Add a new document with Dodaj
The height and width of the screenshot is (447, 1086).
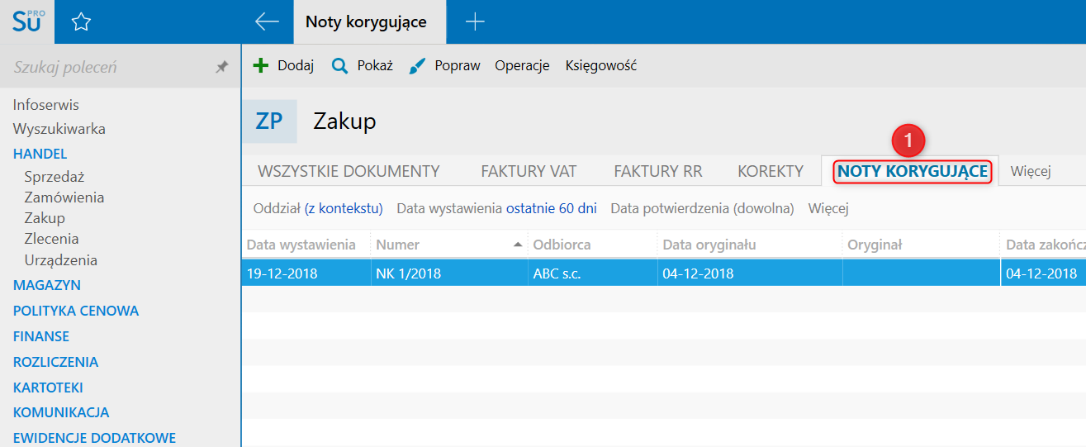[283, 66]
